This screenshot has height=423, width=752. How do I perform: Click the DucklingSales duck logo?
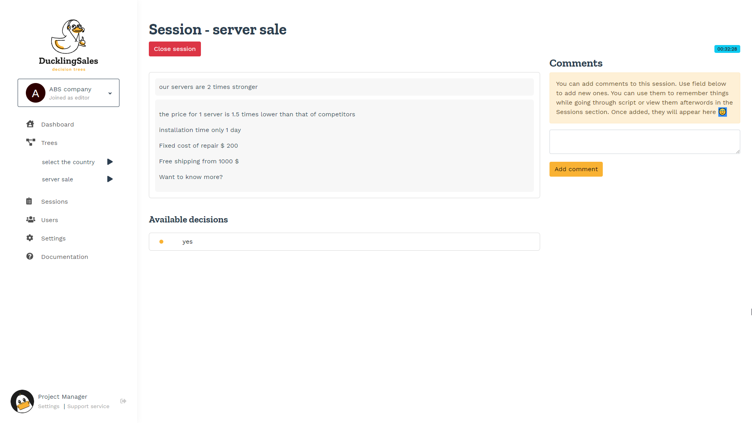coord(69,37)
